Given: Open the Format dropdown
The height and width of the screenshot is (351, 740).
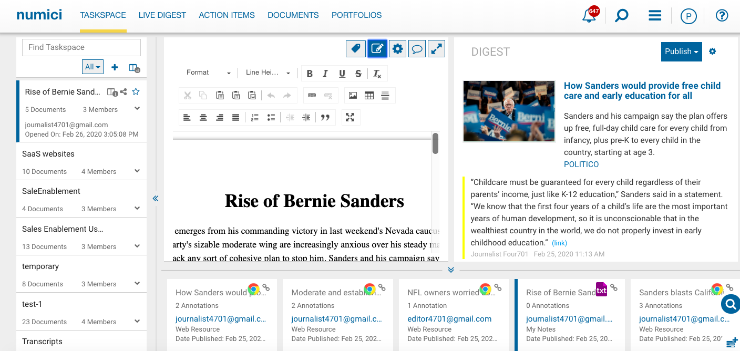Looking at the screenshot, I should (x=208, y=73).
